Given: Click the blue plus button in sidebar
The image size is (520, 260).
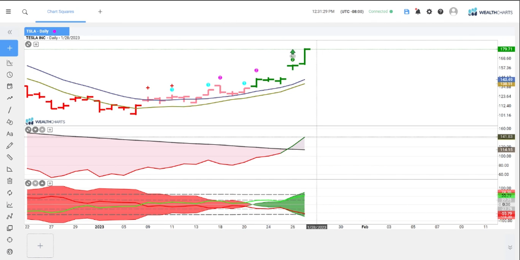Looking at the screenshot, I should tap(9, 48).
